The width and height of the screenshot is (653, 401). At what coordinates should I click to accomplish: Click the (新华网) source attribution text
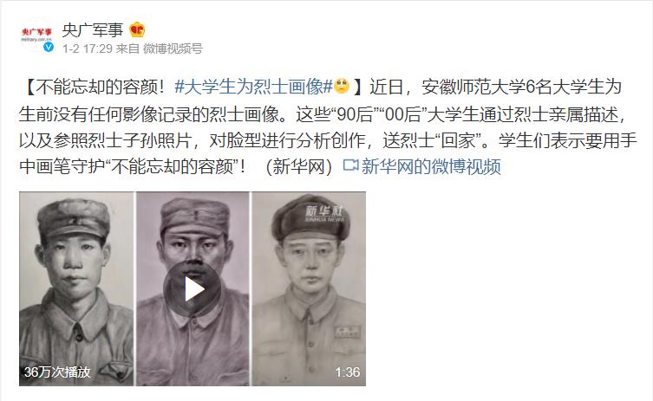[299, 166]
